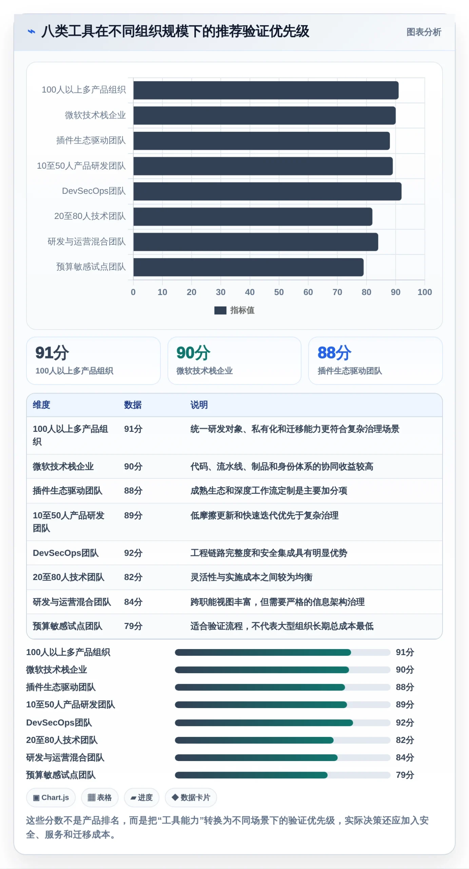Click table cell 插件生态驱动团队
Viewport: 469px width, 869px height.
tap(67, 491)
